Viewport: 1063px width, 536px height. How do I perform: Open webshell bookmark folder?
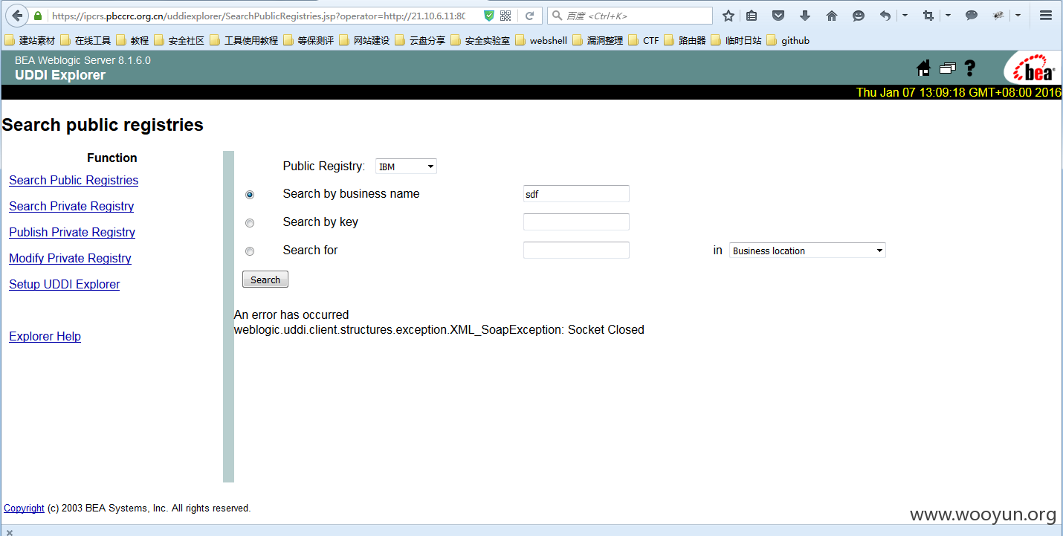(540, 40)
